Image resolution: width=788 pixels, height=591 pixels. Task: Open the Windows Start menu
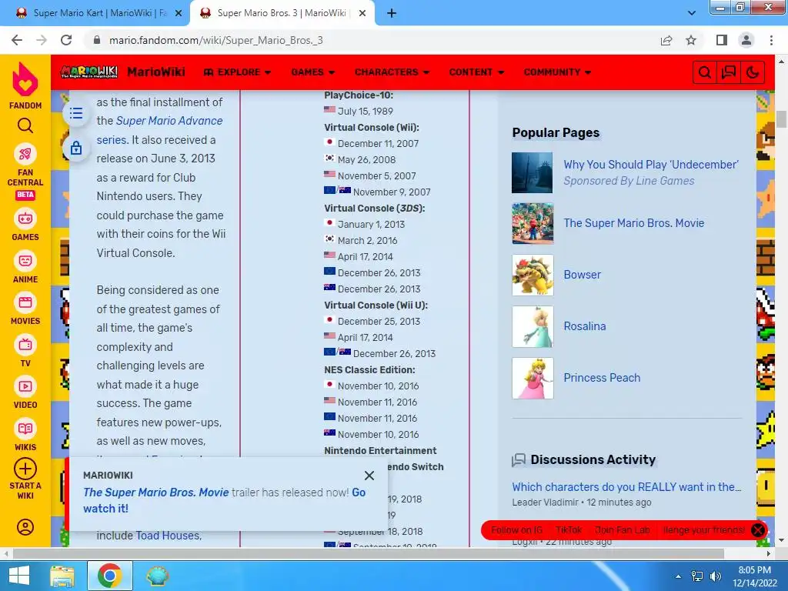(18, 576)
